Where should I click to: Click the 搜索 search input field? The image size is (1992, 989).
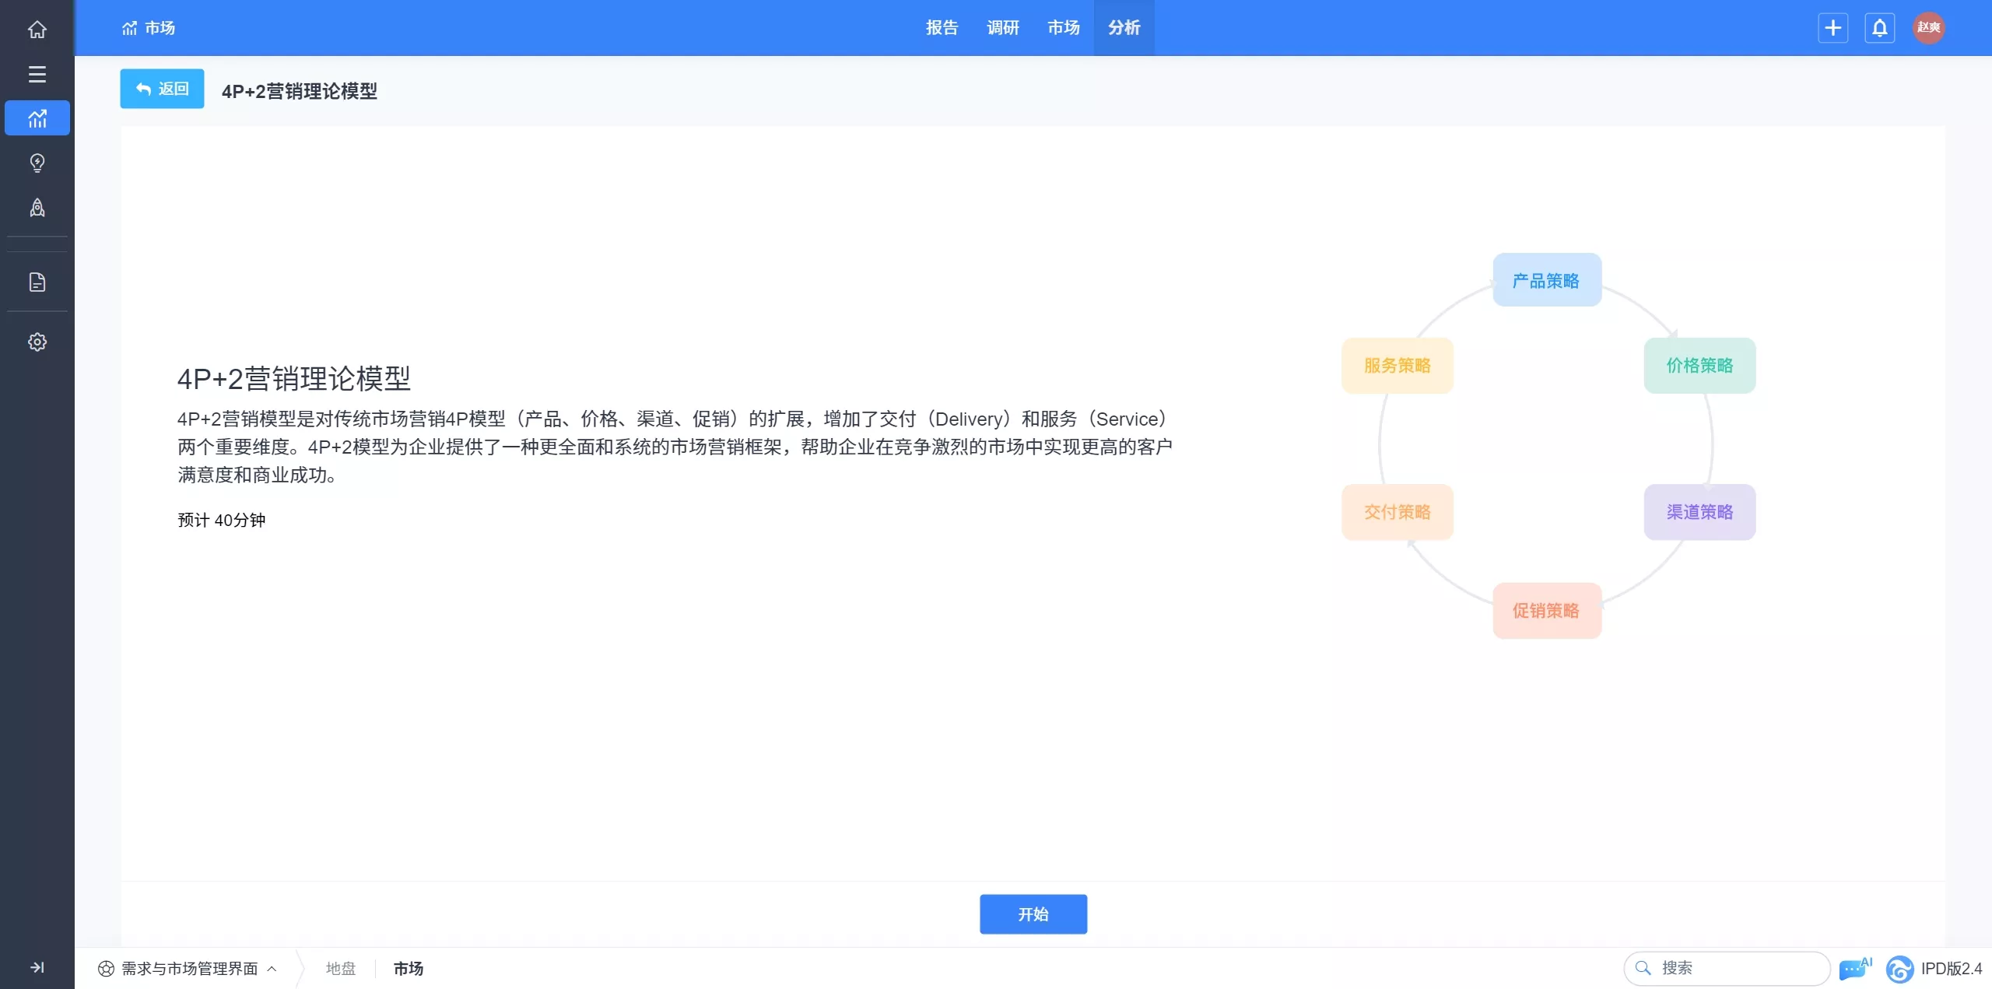[1735, 968]
